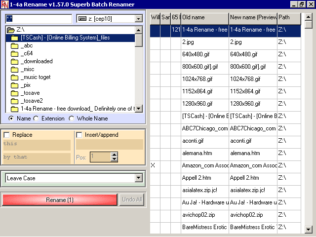
Task: Click the _downloaded folder icon
Action: [14, 61]
